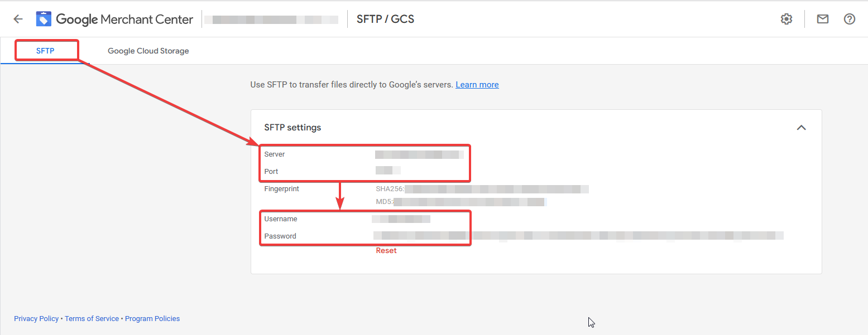Click the Google Merchant Center logo icon
868x335 pixels.
44,19
